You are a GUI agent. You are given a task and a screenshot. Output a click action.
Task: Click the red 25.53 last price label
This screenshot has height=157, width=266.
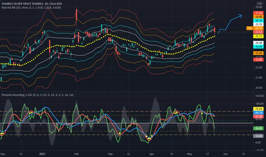tap(258, 32)
